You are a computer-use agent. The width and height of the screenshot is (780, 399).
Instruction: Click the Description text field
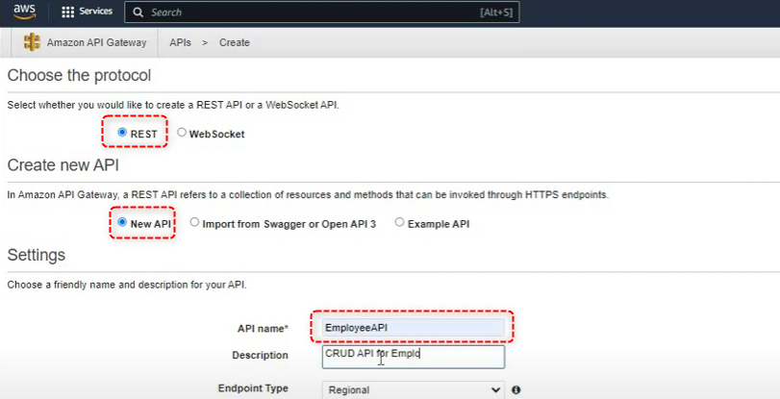(414, 357)
